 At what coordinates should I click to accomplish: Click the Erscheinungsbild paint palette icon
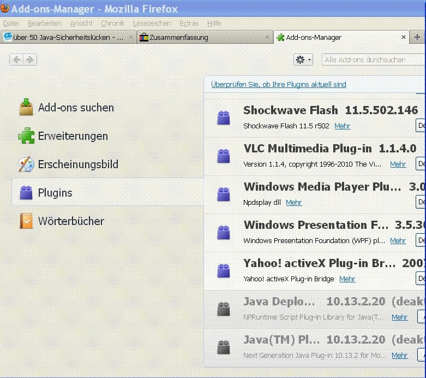pyautogui.click(x=26, y=164)
